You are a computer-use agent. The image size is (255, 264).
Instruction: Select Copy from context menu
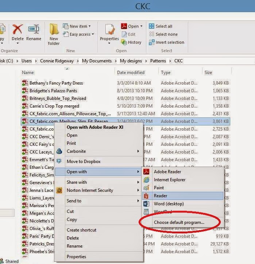coord(72,220)
